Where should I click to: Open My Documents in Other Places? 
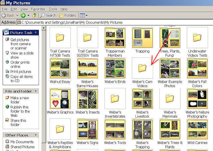point(22,142)
